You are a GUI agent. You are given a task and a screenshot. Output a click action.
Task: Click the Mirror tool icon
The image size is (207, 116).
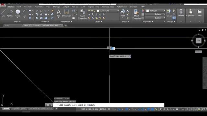coord(41,14)
